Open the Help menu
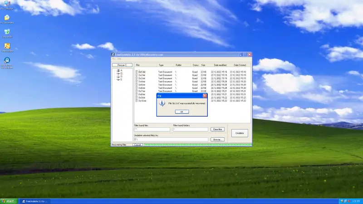The height and width of the screenshot is (204, 363). point(119,59)
